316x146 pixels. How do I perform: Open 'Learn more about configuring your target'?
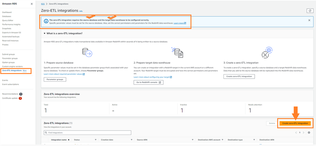[153, 77]
